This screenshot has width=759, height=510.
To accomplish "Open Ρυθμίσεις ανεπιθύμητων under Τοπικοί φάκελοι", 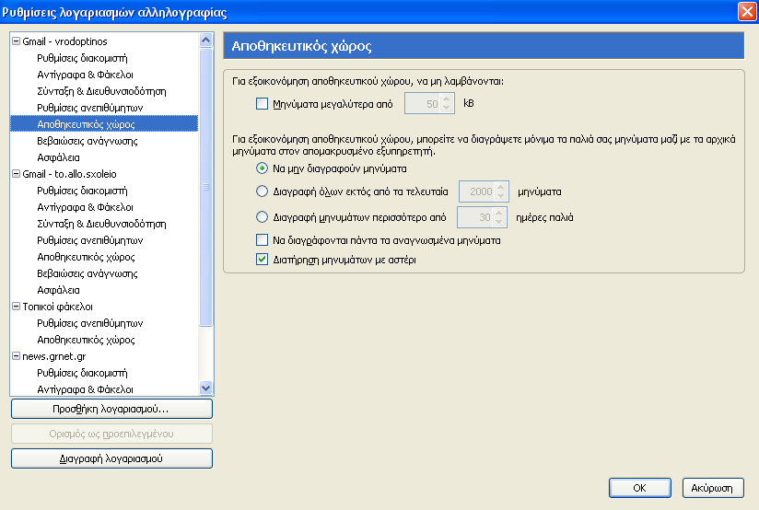I will point(104,323).
